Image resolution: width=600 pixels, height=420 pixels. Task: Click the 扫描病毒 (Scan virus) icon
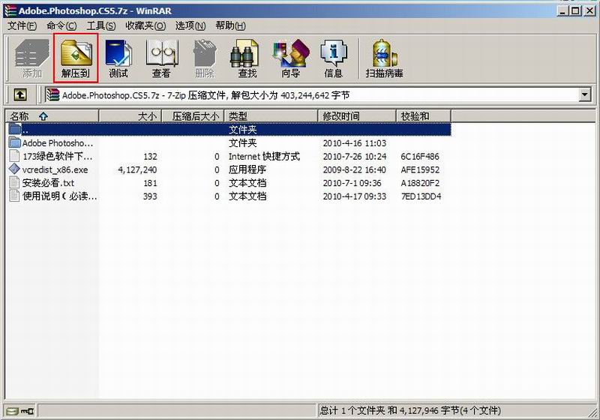[x=385, y=58]
